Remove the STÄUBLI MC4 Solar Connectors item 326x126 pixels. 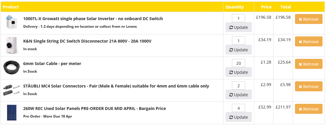pyautogui.click(x=309, y=86)
